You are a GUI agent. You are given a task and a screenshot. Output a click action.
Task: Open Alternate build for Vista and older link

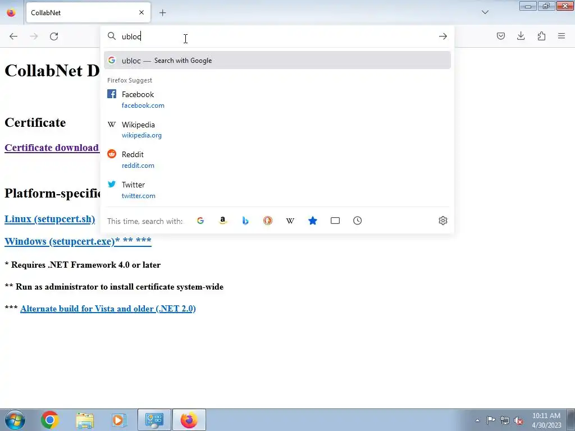pyautogui.click(x=108, y=309)
